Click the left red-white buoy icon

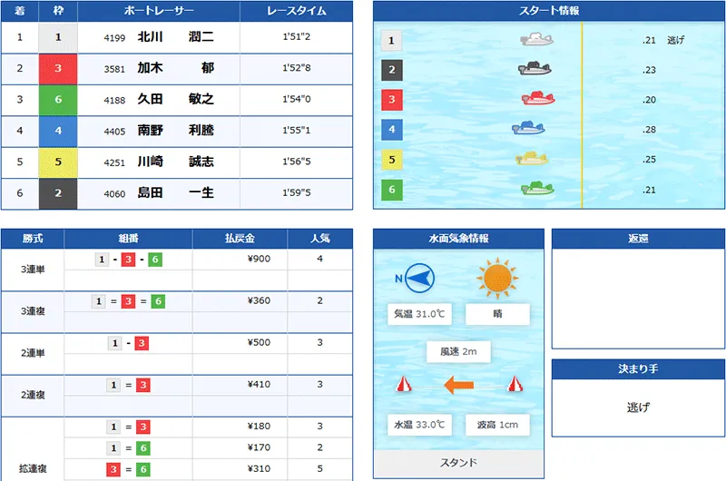pos(404,384)
